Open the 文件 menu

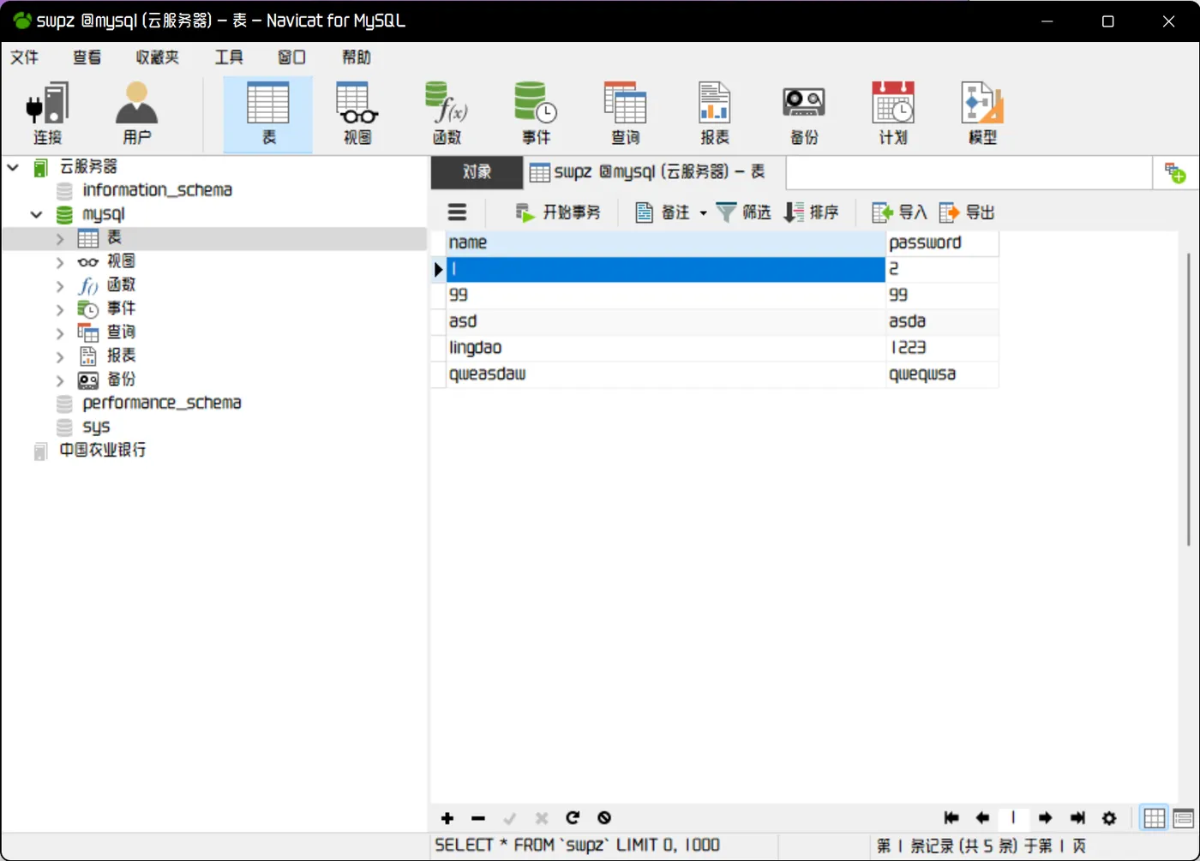click(24, 57)
